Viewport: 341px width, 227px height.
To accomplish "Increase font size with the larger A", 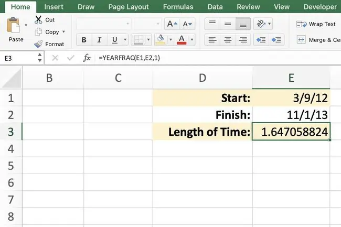I will click(x=172, y=24).
